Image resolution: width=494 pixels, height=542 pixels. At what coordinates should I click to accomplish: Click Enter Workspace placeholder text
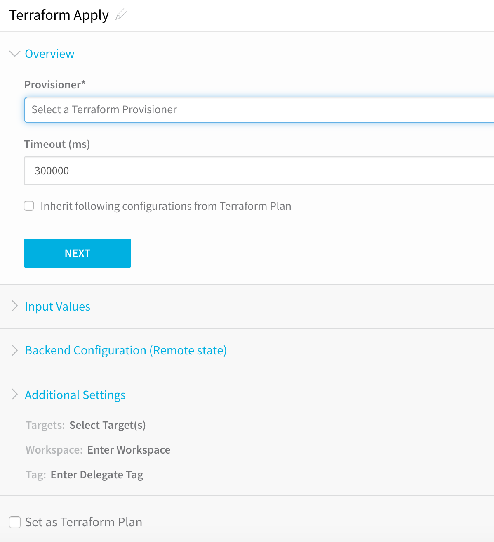tap(129, 450)
